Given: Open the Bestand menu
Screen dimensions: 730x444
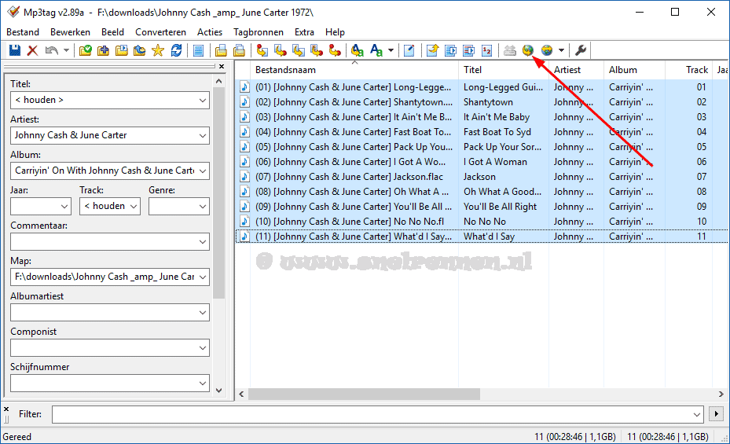Looking at the screenshot, I should point(22,32).
